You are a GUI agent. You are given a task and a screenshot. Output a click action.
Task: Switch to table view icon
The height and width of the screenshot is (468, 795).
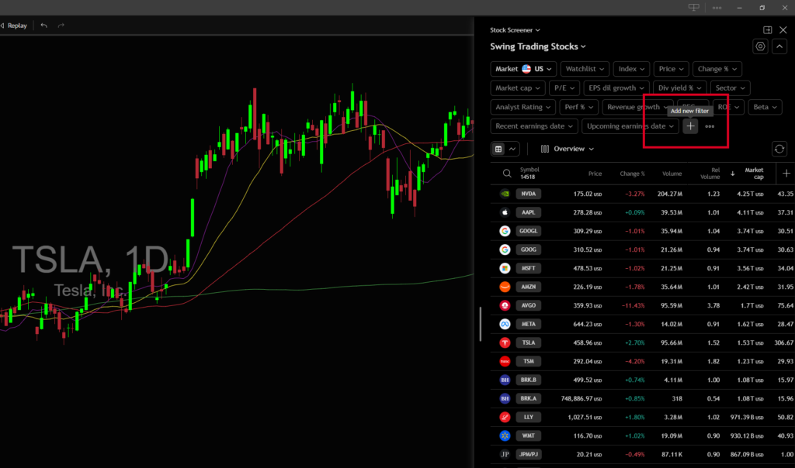498,149
